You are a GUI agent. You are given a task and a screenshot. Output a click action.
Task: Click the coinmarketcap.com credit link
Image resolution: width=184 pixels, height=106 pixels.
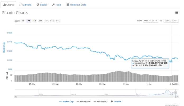coord(172,105)
